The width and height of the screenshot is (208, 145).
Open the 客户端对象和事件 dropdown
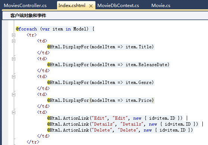pyautogui.click(x=105, y=16)
